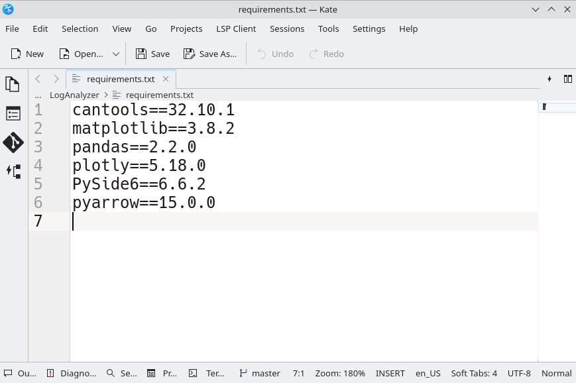This screenshot has width=576, height=383.
Task: Open the Git panel in the sidebar
Action: [x=13, y=142]
